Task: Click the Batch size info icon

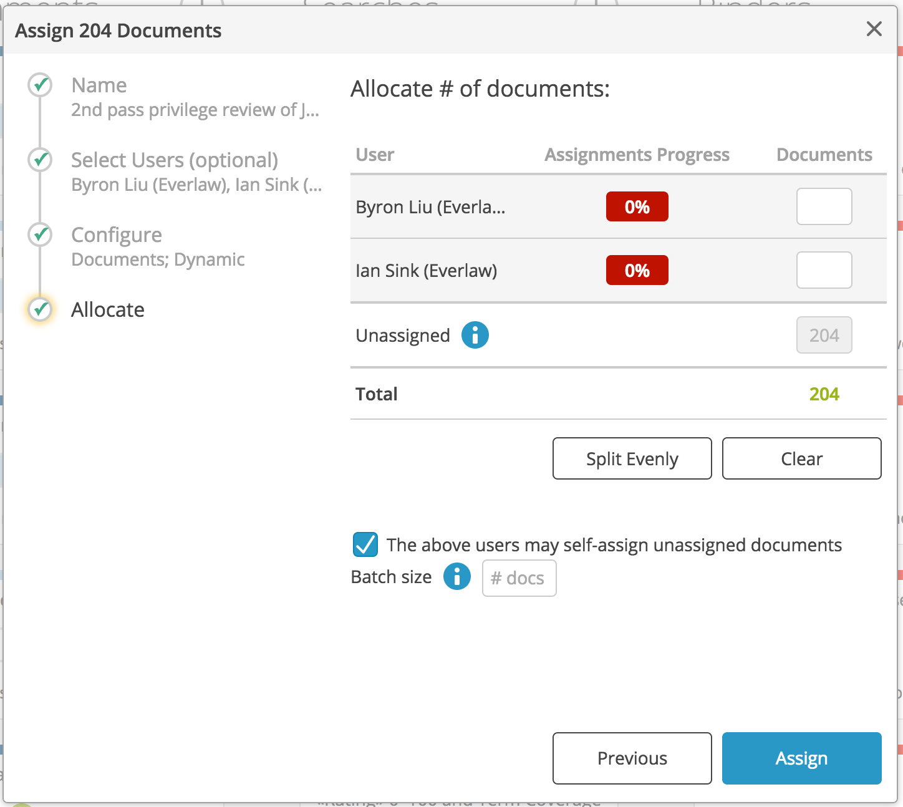Action: click(x=456, y=577)
